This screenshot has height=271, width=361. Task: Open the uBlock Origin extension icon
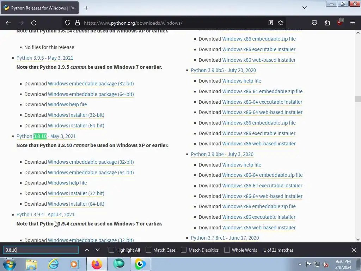coord(340,22)
